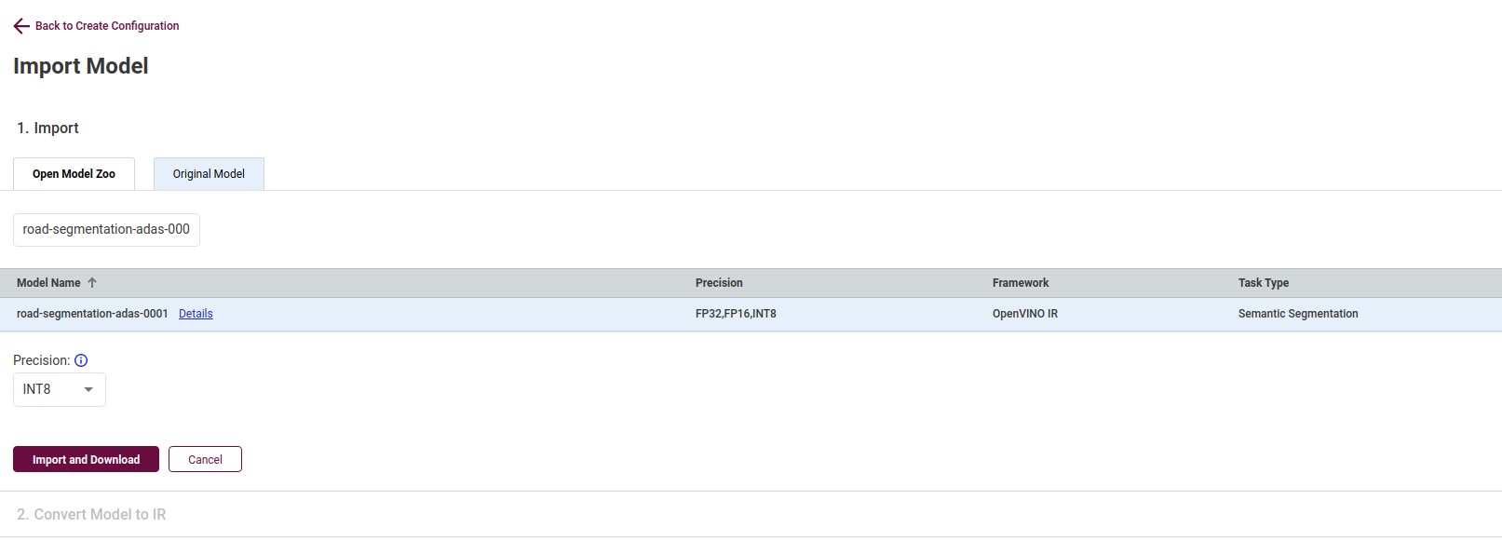1502x541 pixels.
Task: Open Details link for road-segmentation-adas-0001
Action: (196, 314)
